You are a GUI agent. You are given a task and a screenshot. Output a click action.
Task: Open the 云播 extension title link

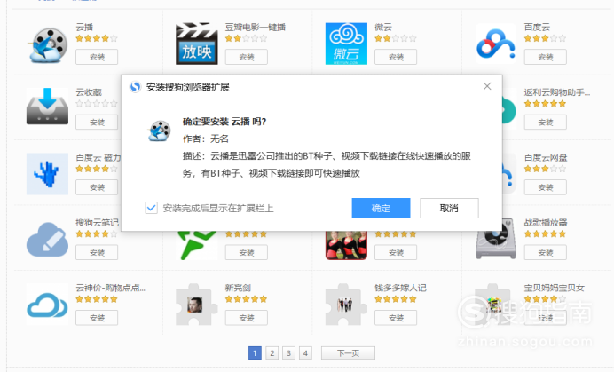point(84,27)
